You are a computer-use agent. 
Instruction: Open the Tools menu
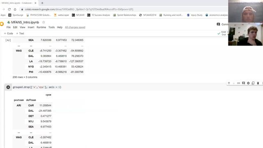tap(51, 28)
